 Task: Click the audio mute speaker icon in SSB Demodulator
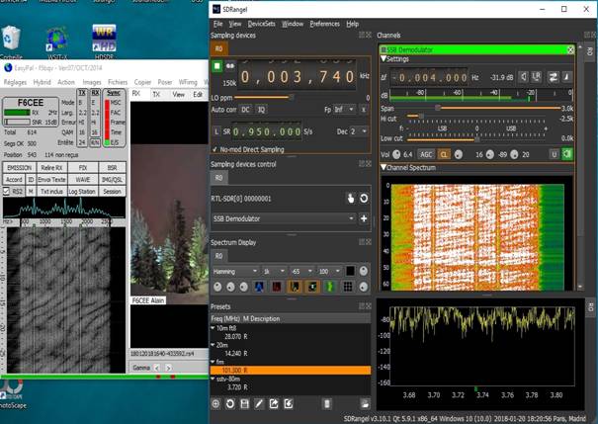[x=524, y=77]
